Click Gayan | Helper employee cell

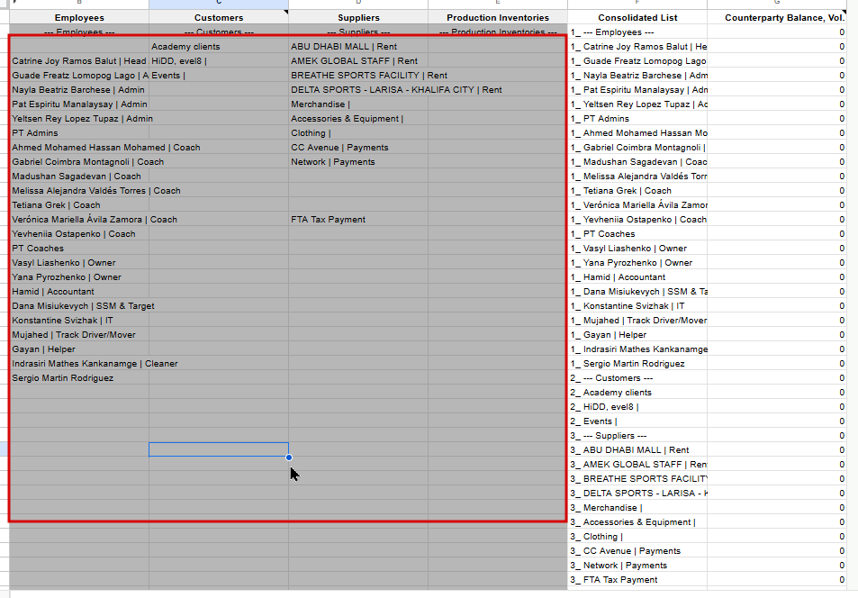tap(79, 349)
